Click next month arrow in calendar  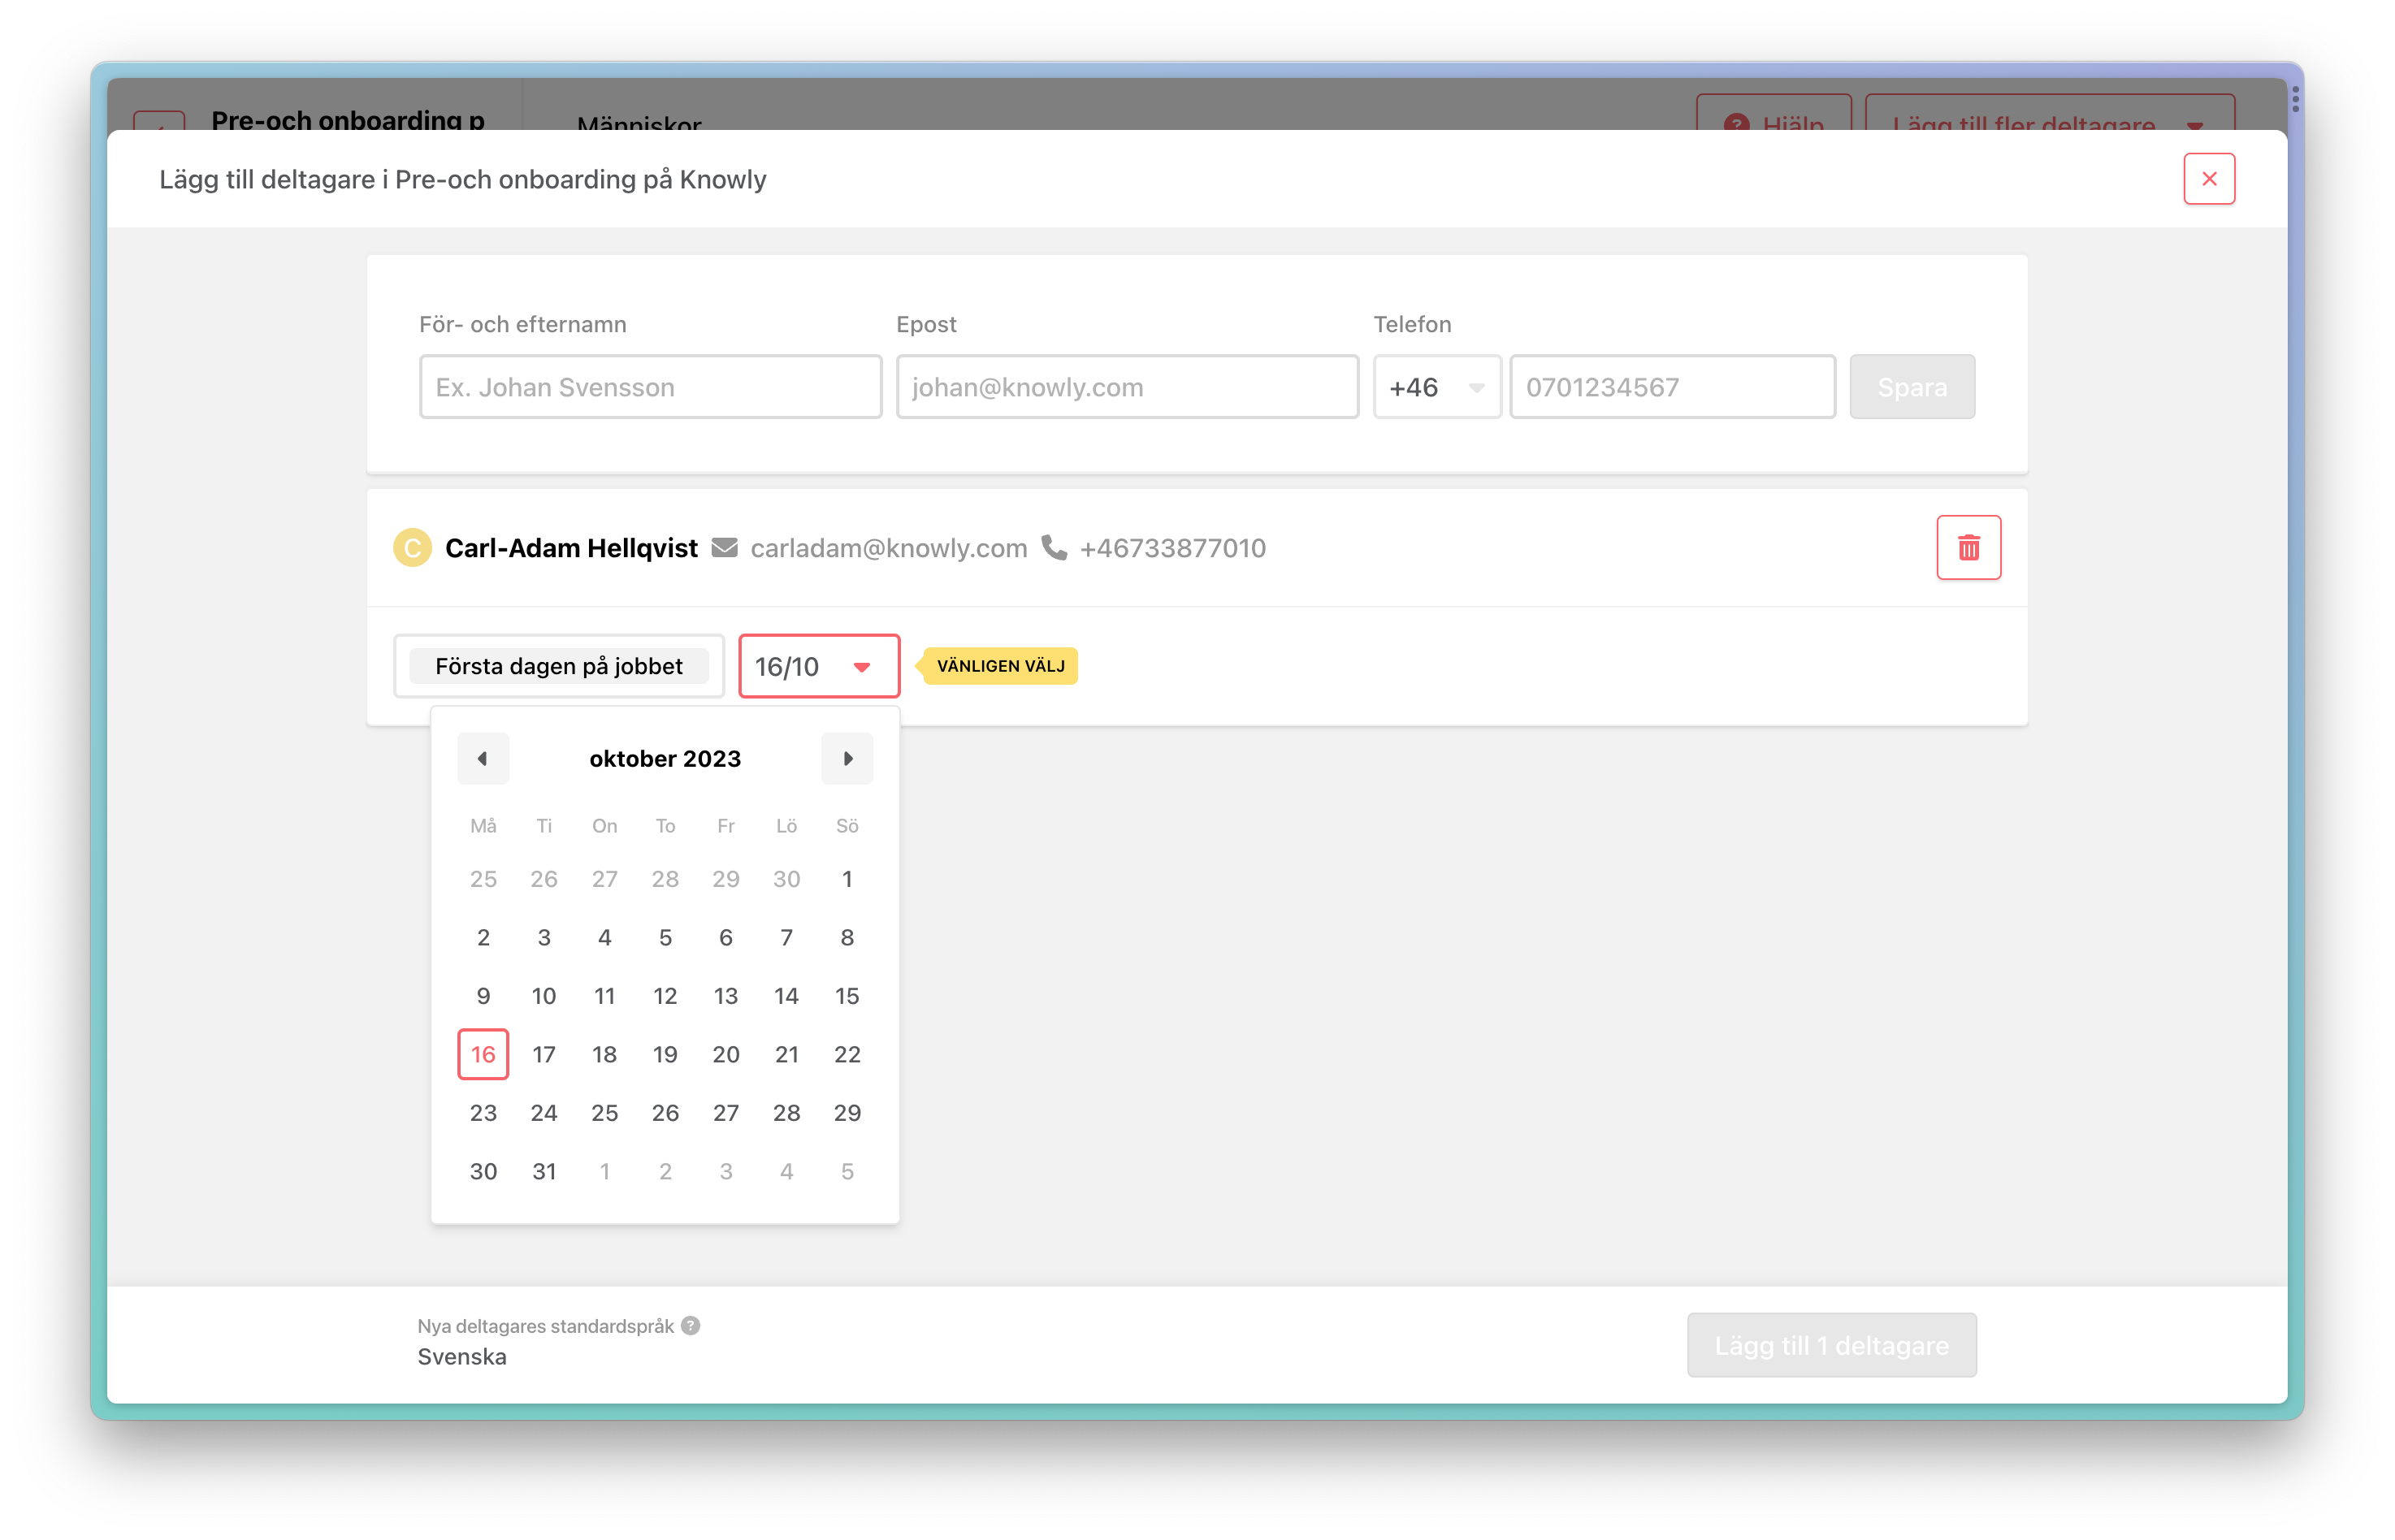point(847,759)
